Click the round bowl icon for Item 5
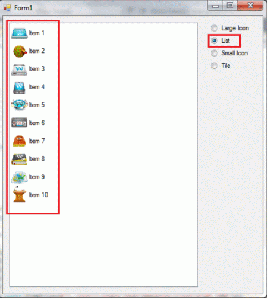Viewport: 268px width, 299px height. [19, 105]
